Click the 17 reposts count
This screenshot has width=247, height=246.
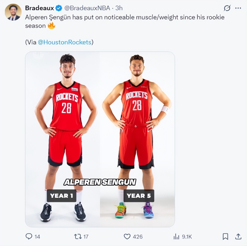tap(86, 236)
